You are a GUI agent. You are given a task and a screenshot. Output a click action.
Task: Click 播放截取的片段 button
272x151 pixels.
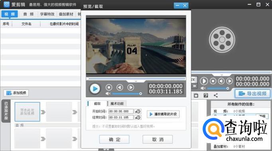[x=163, y=114]
